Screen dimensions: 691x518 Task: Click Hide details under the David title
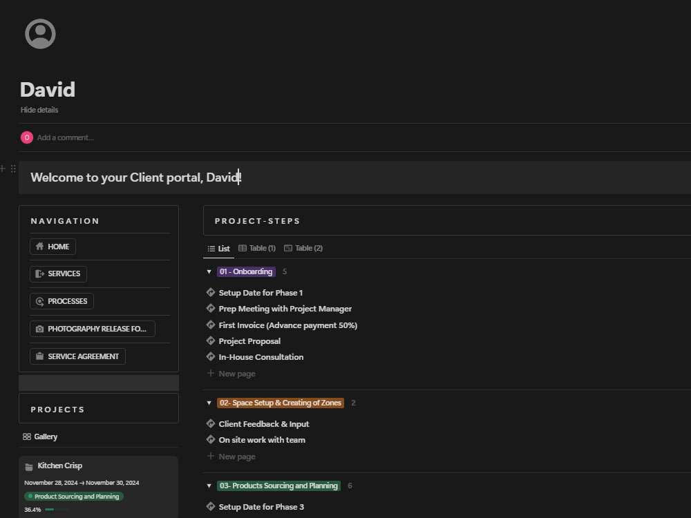(x=39, y=110)
